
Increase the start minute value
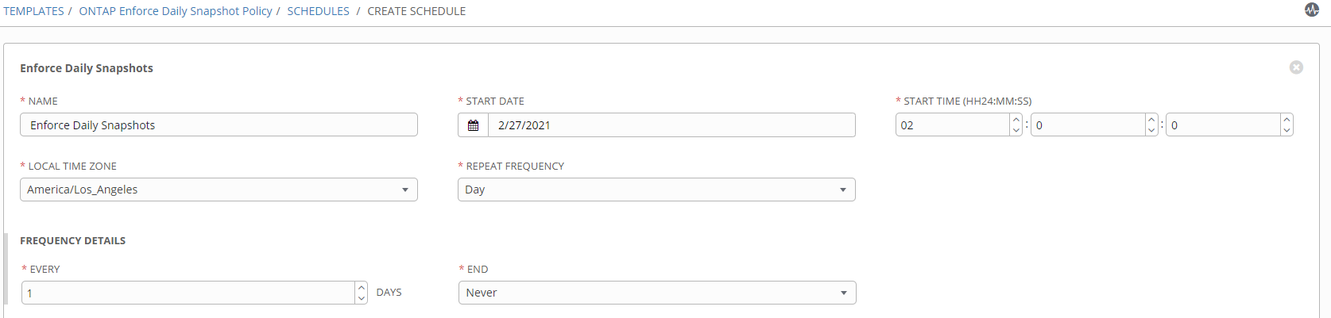point(1151,120)
